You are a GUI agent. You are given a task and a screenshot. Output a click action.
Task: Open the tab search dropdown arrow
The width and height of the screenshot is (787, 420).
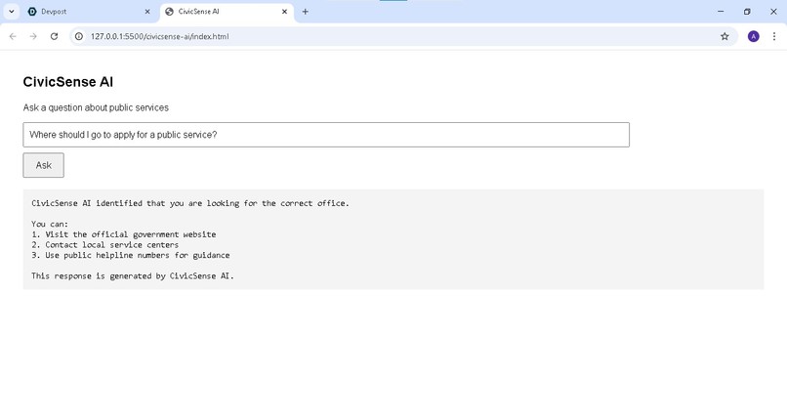click(x=11, y=12)
